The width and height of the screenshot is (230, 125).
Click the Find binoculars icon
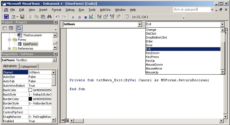coord(49,17)
